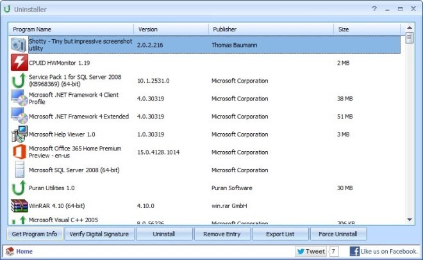The width and height of the screenshot is (423, 260).
Task: Select Microsoft .NET Framework 4 Extended
Action: (79, 117)
